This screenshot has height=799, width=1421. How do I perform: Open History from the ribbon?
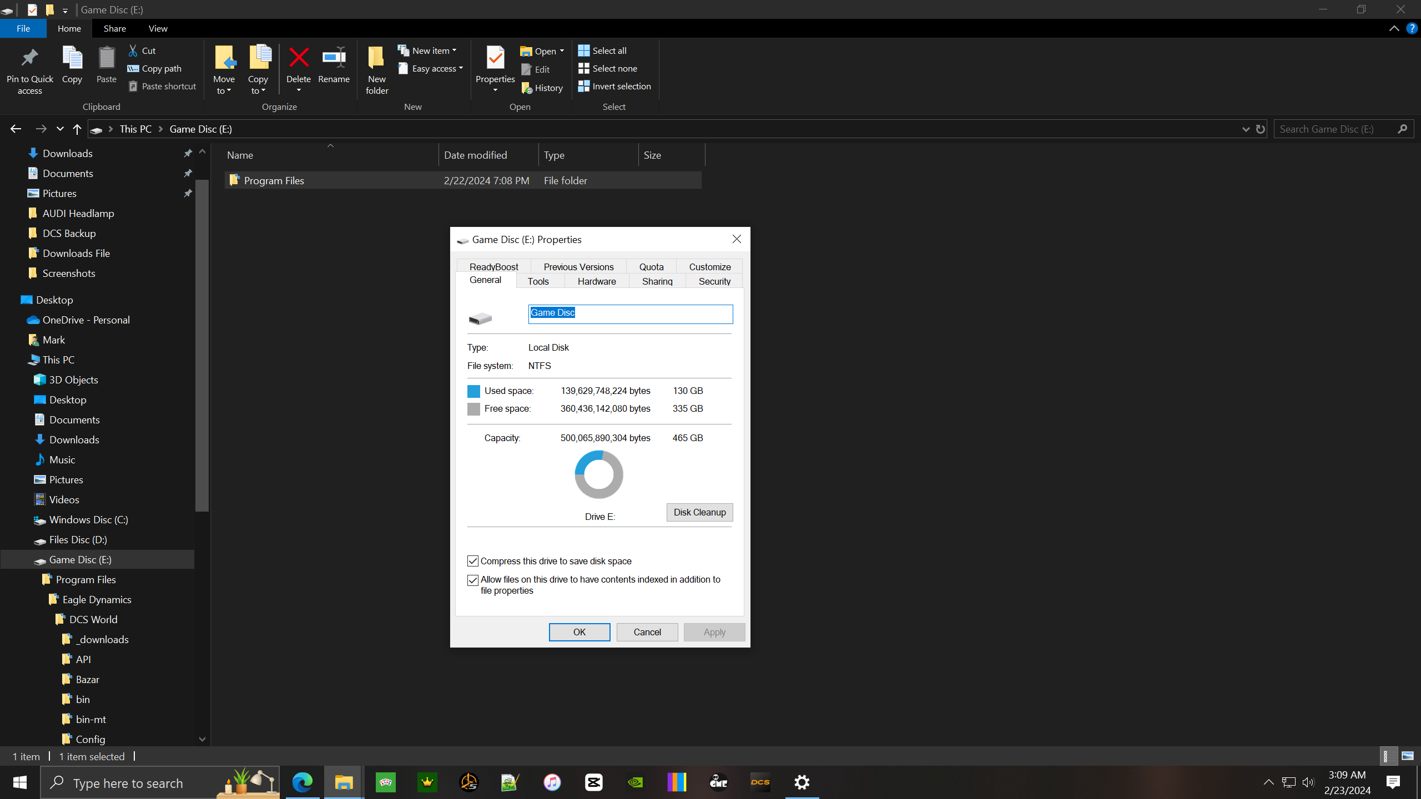(x=542, y=88)
